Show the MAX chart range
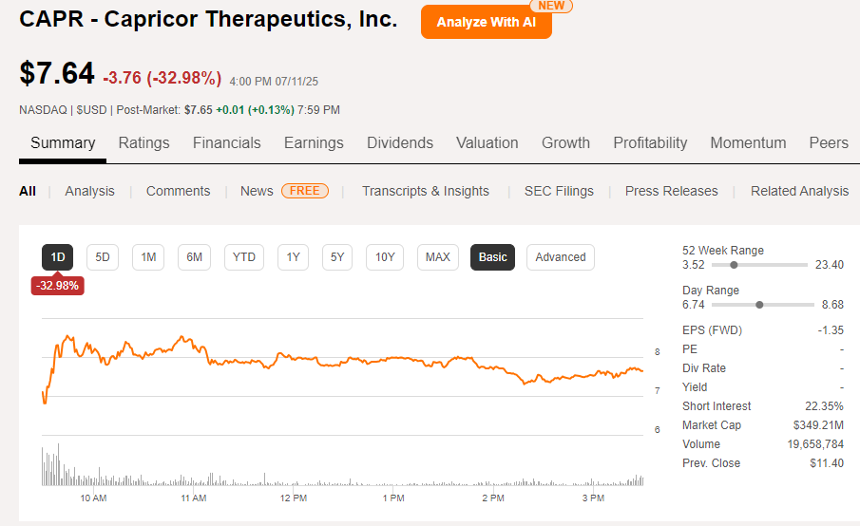 (437, 257)
